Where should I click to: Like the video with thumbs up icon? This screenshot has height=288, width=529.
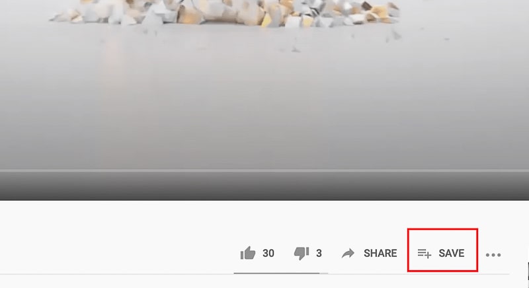tap(247, 253)
